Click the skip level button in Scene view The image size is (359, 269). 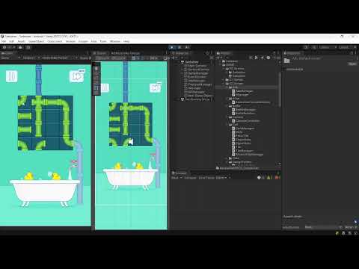pos(156,87)
